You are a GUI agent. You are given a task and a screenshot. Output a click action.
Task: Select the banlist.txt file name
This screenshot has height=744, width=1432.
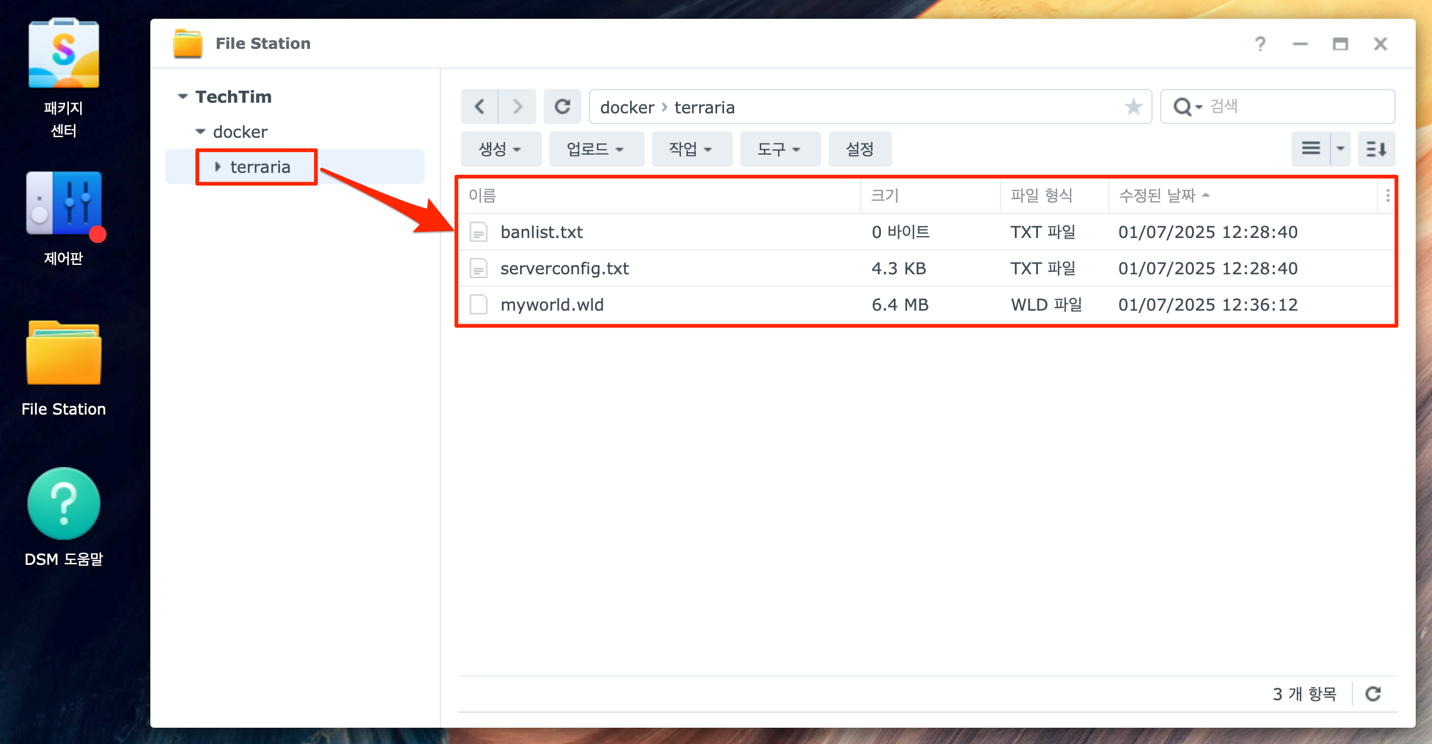tap(542, 232)
